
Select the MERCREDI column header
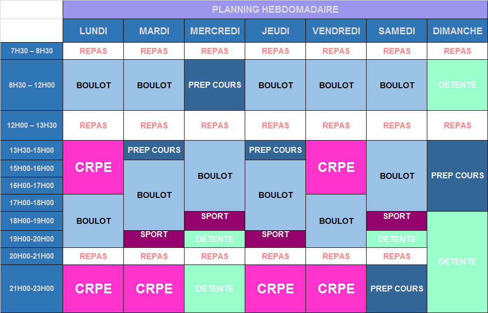pos(215,31)
